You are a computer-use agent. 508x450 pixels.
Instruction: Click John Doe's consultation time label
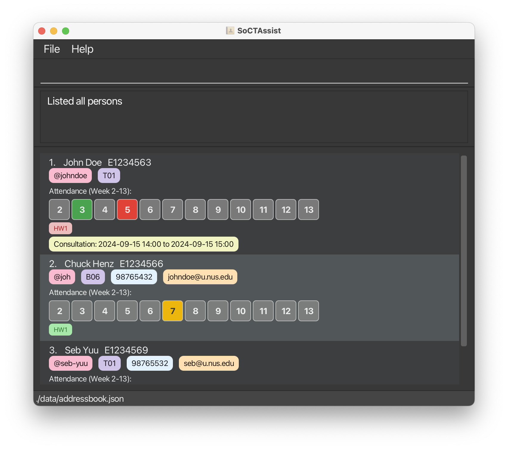[x=143, y=244]
